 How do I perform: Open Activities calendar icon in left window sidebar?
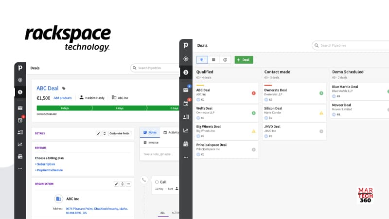(x=20, y=120)
